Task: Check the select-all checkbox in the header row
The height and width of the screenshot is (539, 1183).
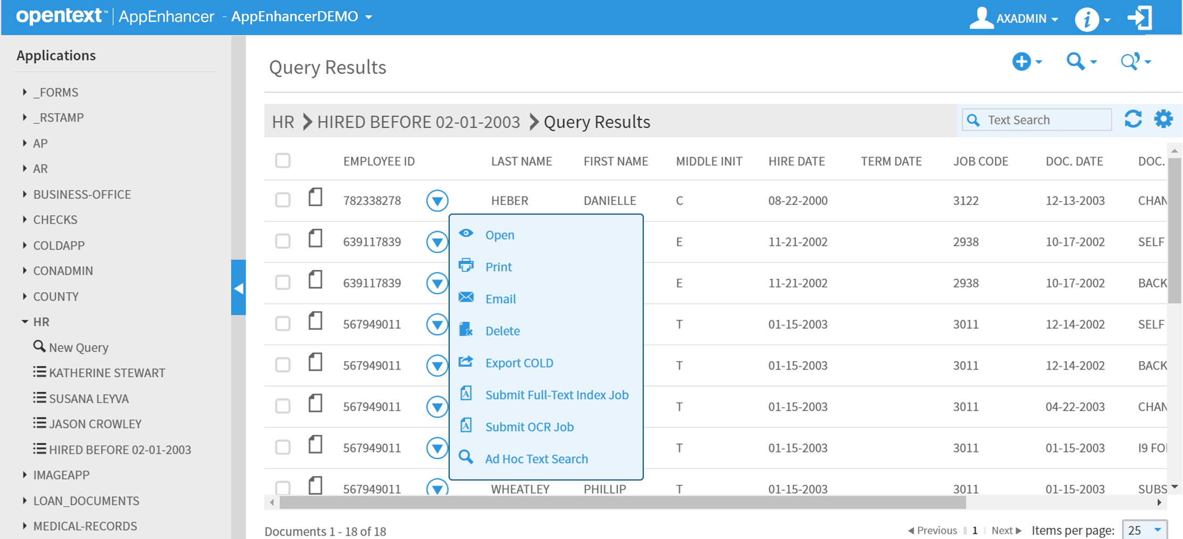Action: (x=282, y=160)
